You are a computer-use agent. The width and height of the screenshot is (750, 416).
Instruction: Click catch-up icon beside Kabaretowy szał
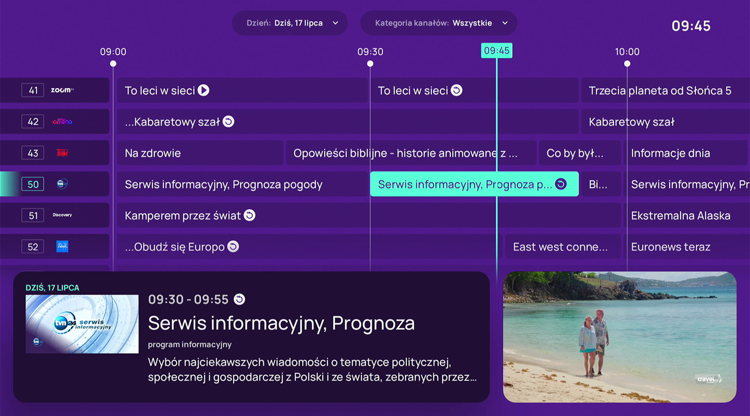pyautogui.click(x=229, y=121)
